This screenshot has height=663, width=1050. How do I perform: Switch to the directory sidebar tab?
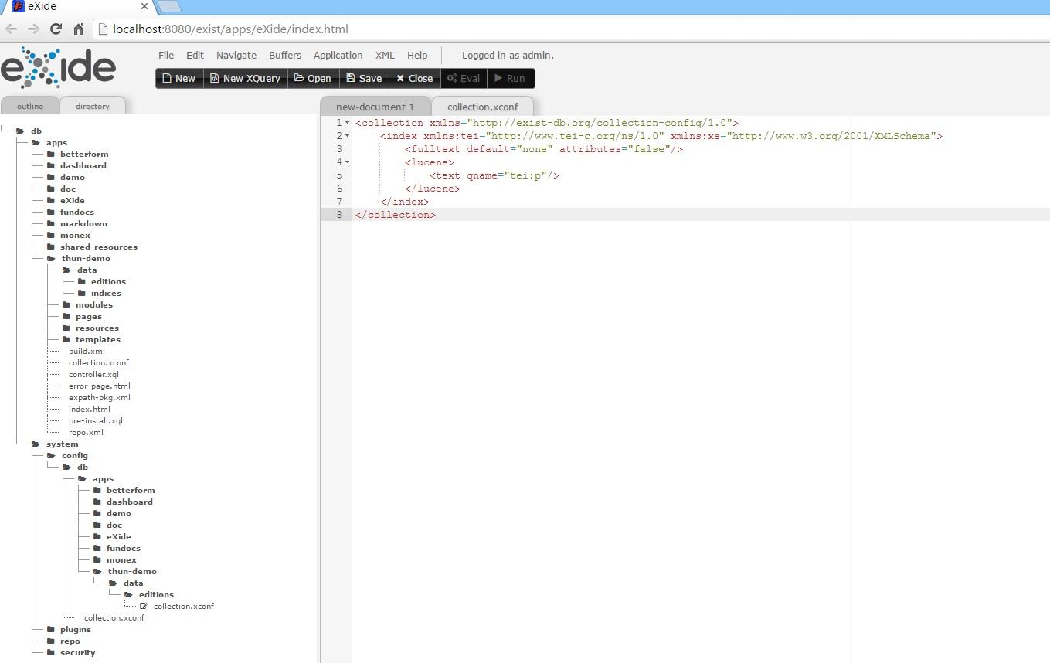93,106
